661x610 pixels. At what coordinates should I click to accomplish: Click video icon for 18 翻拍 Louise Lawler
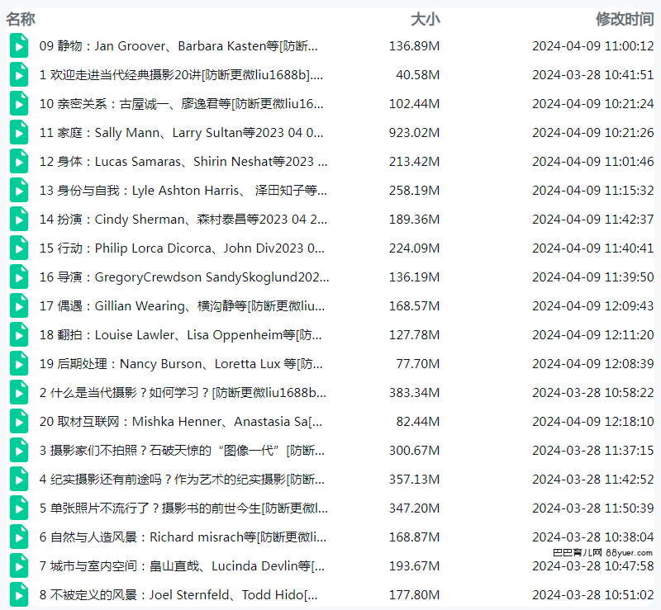click(x=19, y=335)
